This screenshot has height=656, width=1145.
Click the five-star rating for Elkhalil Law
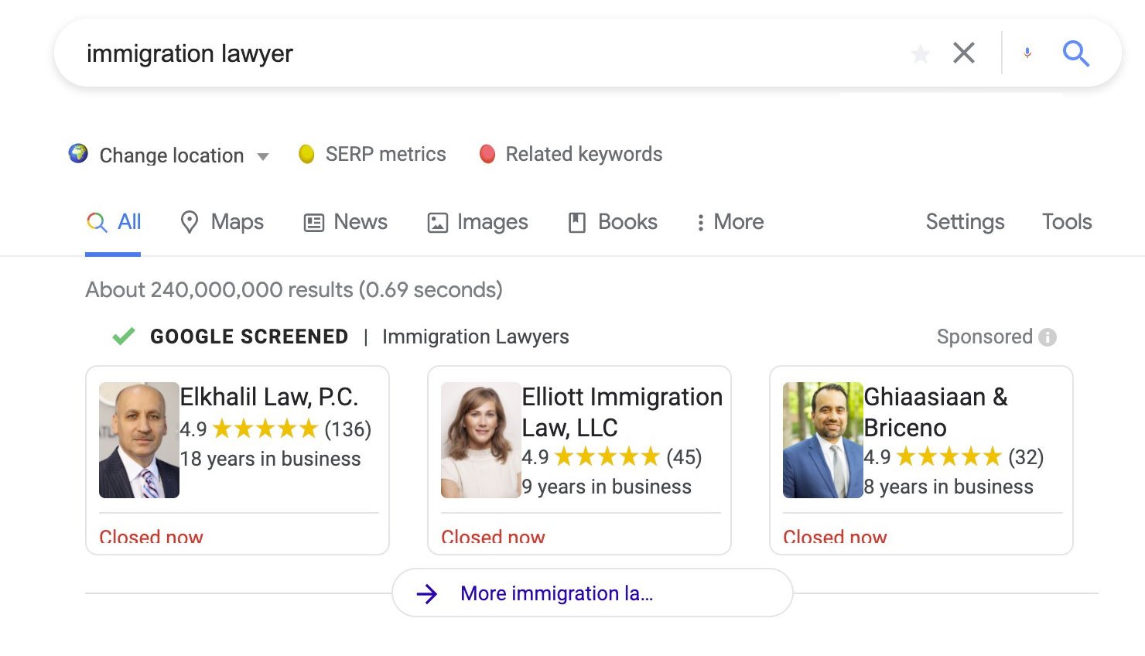tap(266, 429)
